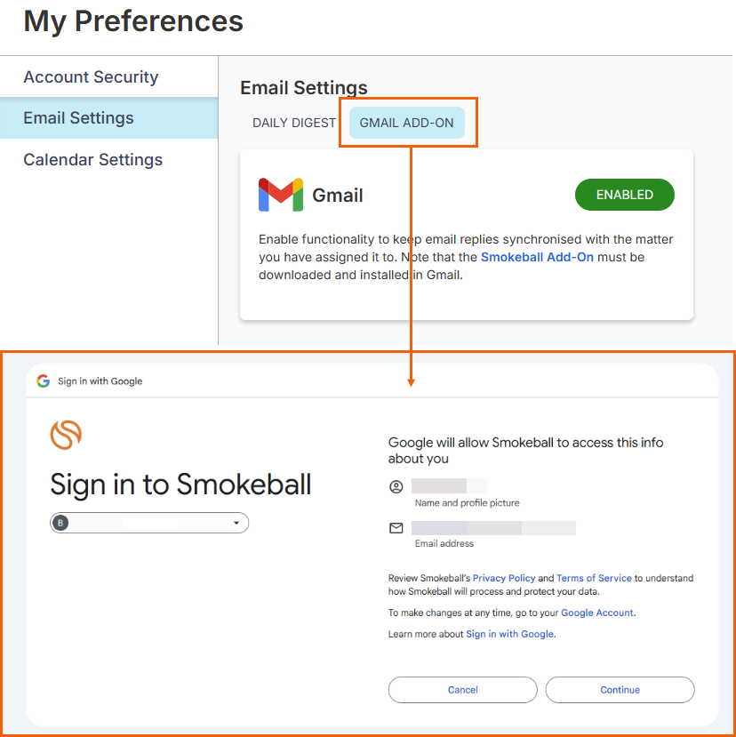Open the Smokeball Add-On link
Screen dimensions: 736x737
tap(537, 257)
